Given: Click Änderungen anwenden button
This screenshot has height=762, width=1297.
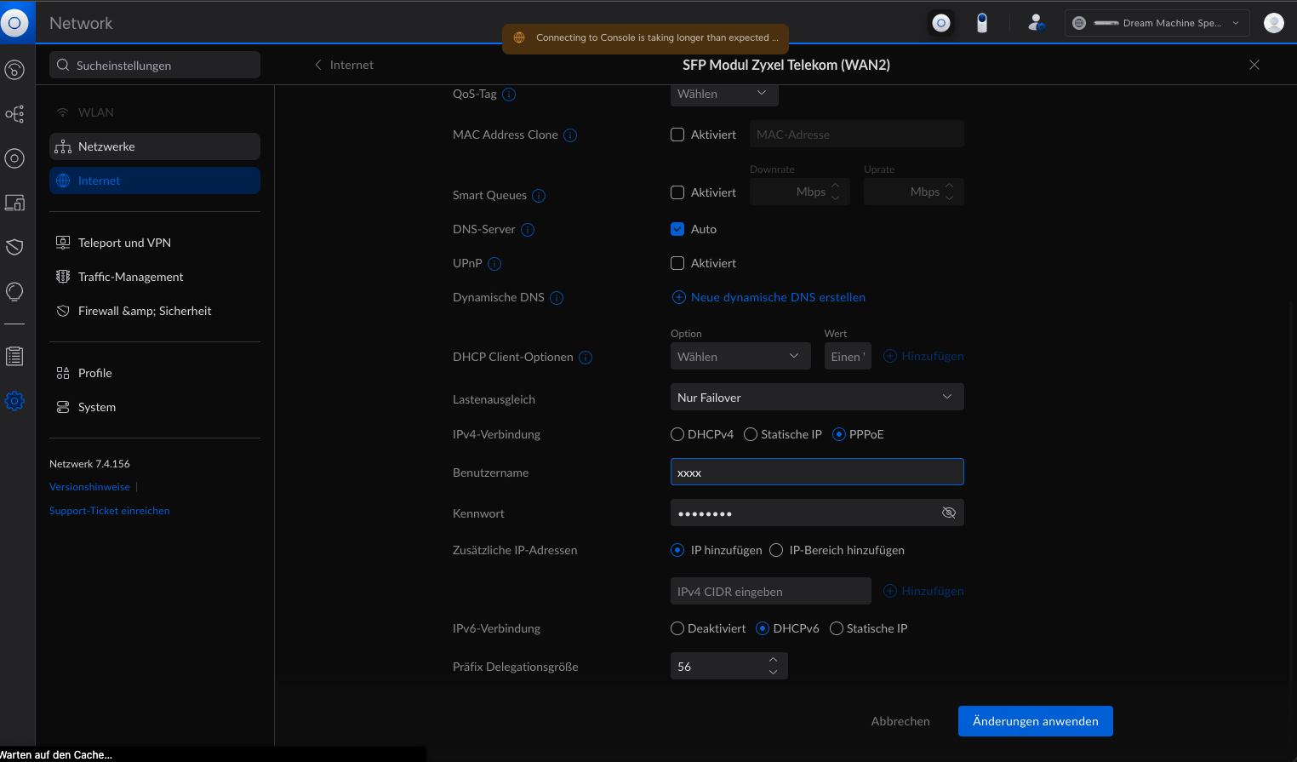Looking at the screenshot, I should click(x=1036, y=721).
